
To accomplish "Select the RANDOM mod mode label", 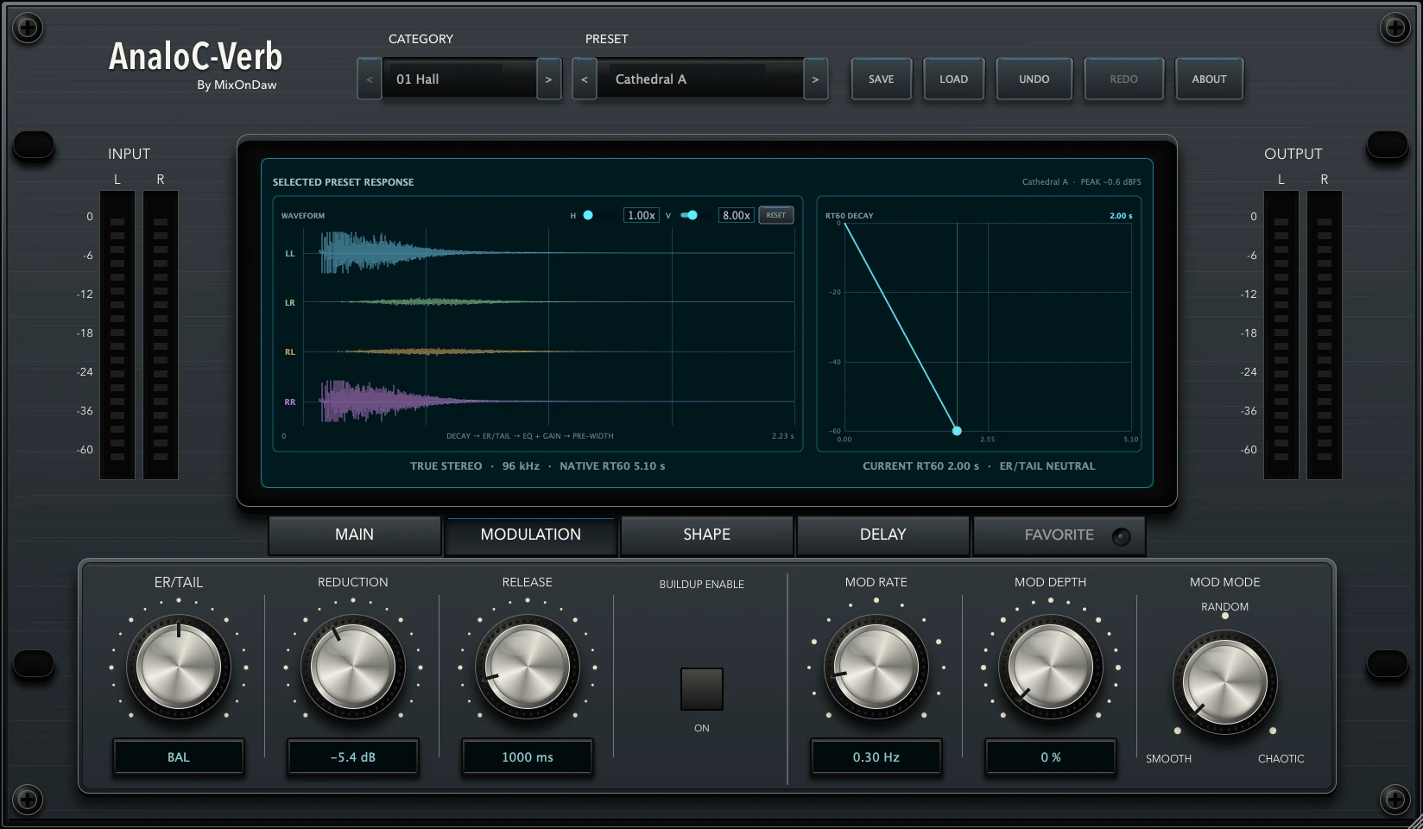I will coord(1224,607).
